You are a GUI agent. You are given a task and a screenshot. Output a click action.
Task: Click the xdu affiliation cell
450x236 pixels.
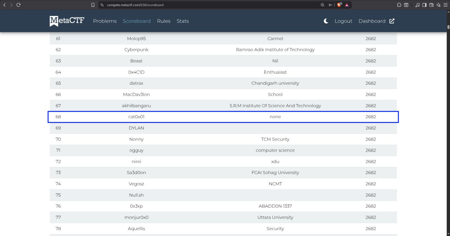[275, 161]
